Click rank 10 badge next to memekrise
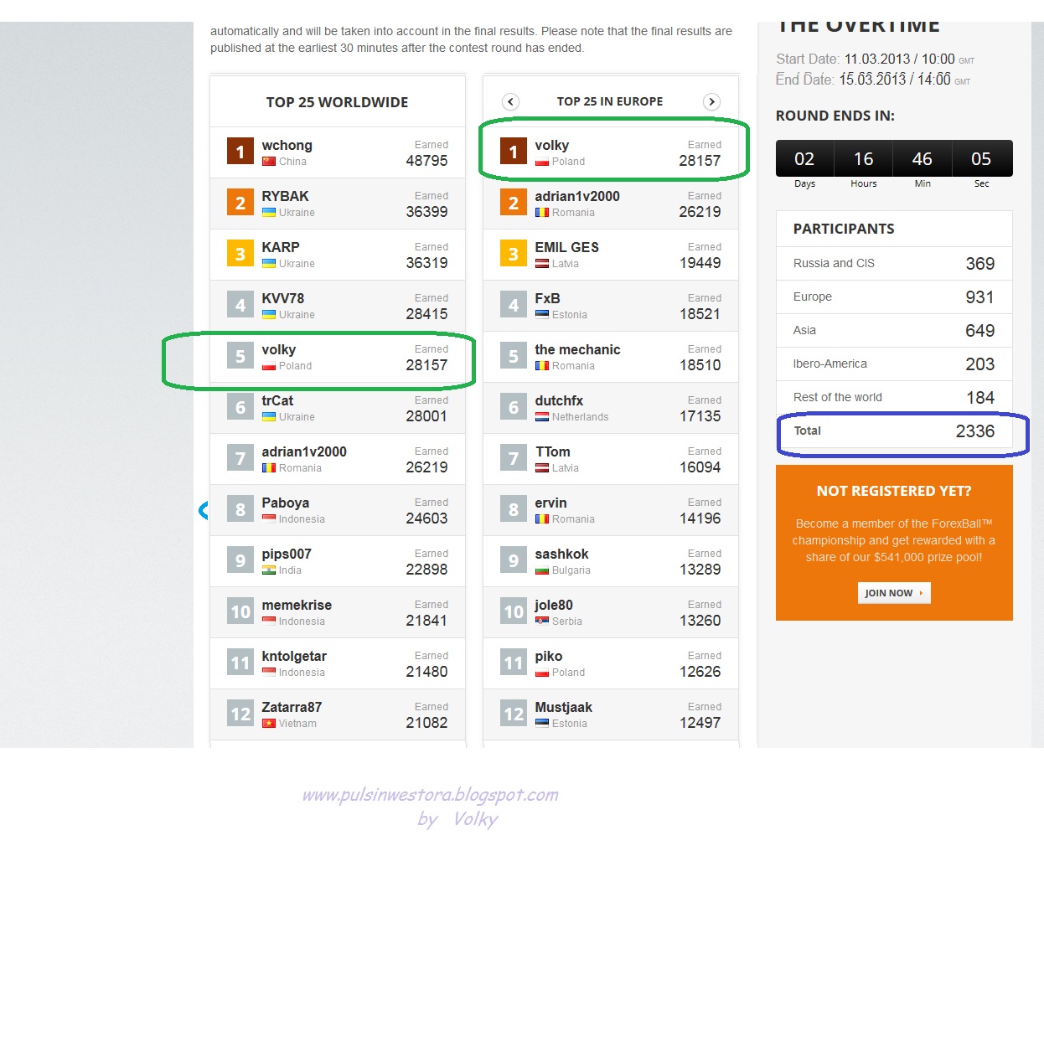Viewport: 1044px width, 1047px height. click(x=240, y=611)
